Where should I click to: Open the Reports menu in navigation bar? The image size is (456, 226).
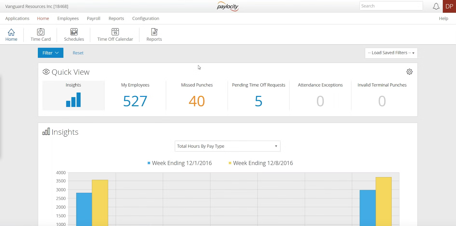coord(116,19)
